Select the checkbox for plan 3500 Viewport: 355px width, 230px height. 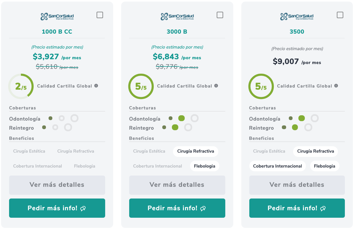(x=340, y=15)
